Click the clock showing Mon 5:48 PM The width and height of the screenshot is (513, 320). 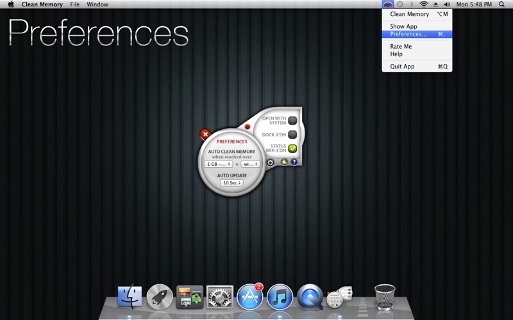pyautogui.click(x=474, y=4)
